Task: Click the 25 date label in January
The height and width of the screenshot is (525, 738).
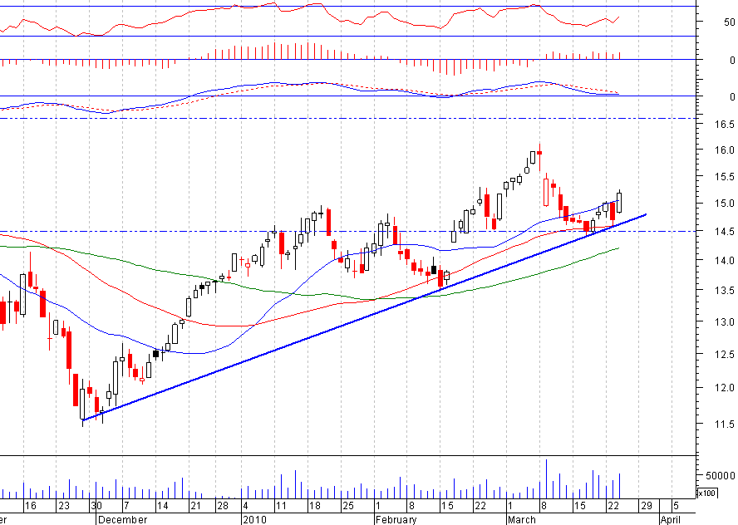Action: click(x=348, y=506)
